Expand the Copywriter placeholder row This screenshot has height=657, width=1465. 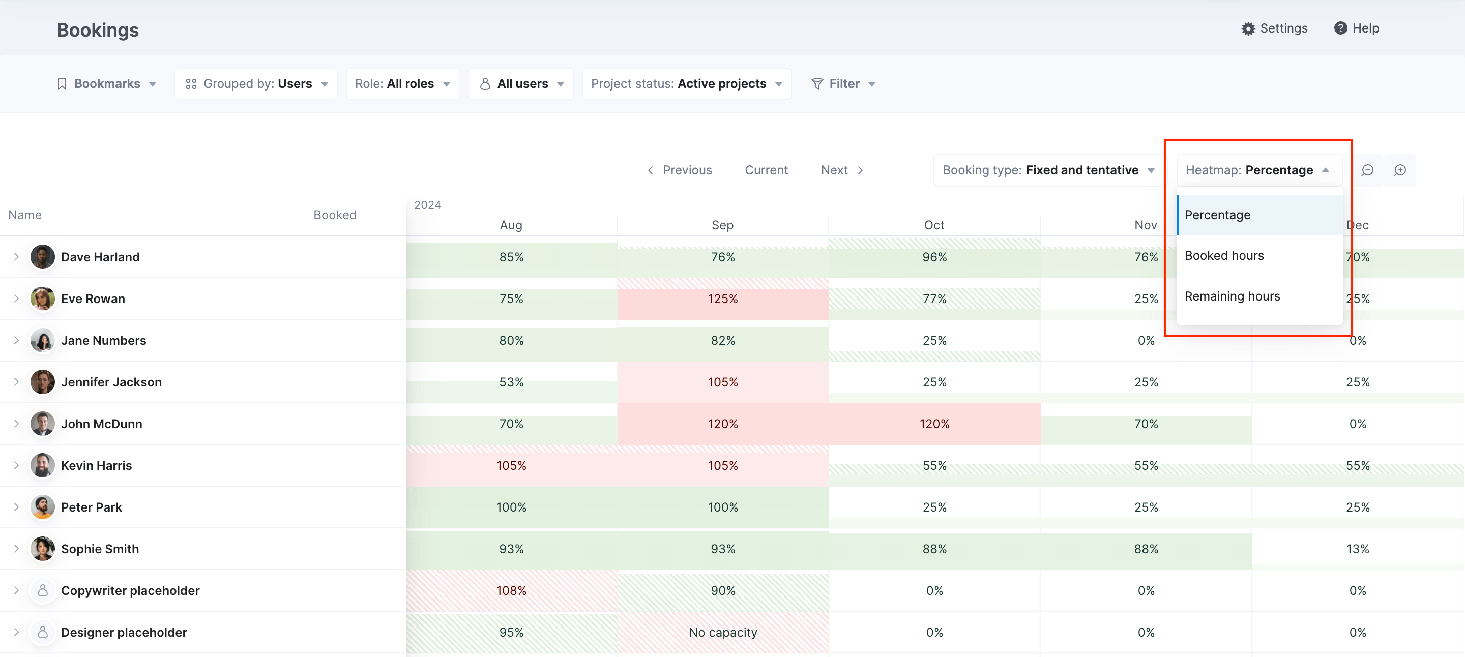[x=16, y=590]
